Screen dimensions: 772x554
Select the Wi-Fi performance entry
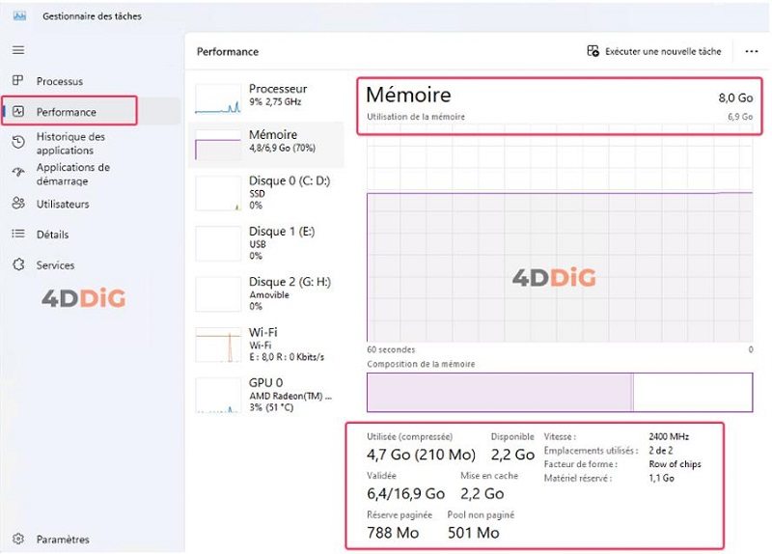pyautogui.click(x=266, y=345)
